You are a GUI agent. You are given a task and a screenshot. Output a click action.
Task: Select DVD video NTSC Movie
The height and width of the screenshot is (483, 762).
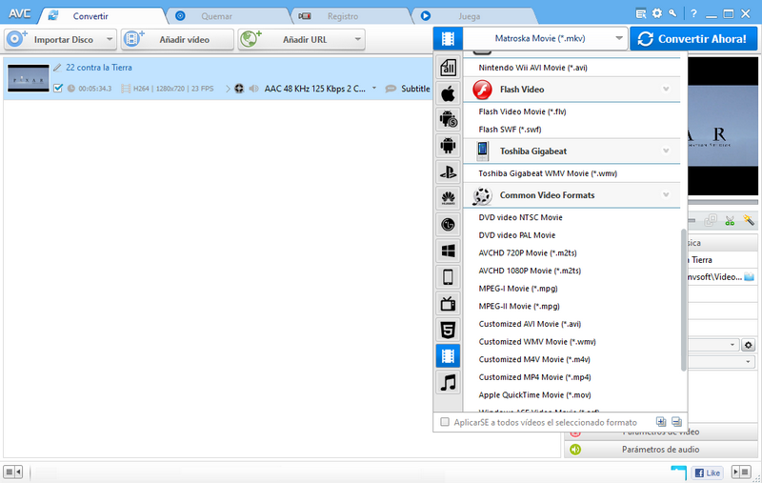pyautogui.click(x=520, y=217)
